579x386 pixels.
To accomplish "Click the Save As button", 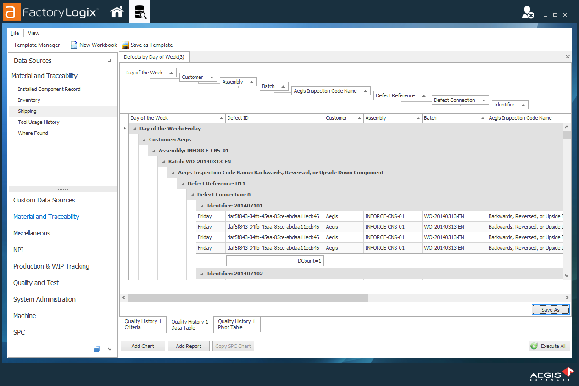I will [550, 309].
